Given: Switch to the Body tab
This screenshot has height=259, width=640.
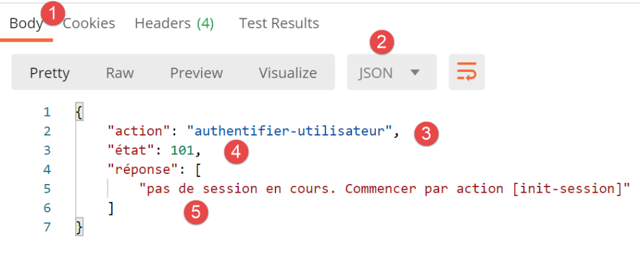Looking at the screenshot, I should tap(25, 24).
